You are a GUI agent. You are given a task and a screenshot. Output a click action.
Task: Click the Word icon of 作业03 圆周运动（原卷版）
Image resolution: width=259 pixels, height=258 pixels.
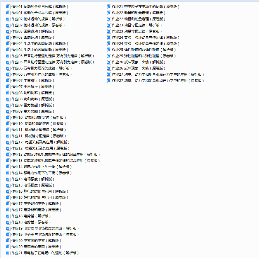coord(8,37)
